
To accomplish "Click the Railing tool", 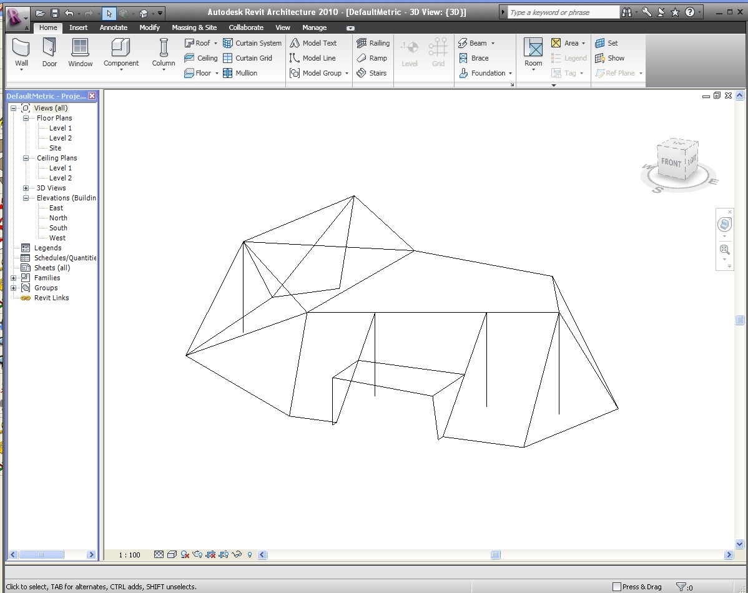I will click(x=373, y=43).
